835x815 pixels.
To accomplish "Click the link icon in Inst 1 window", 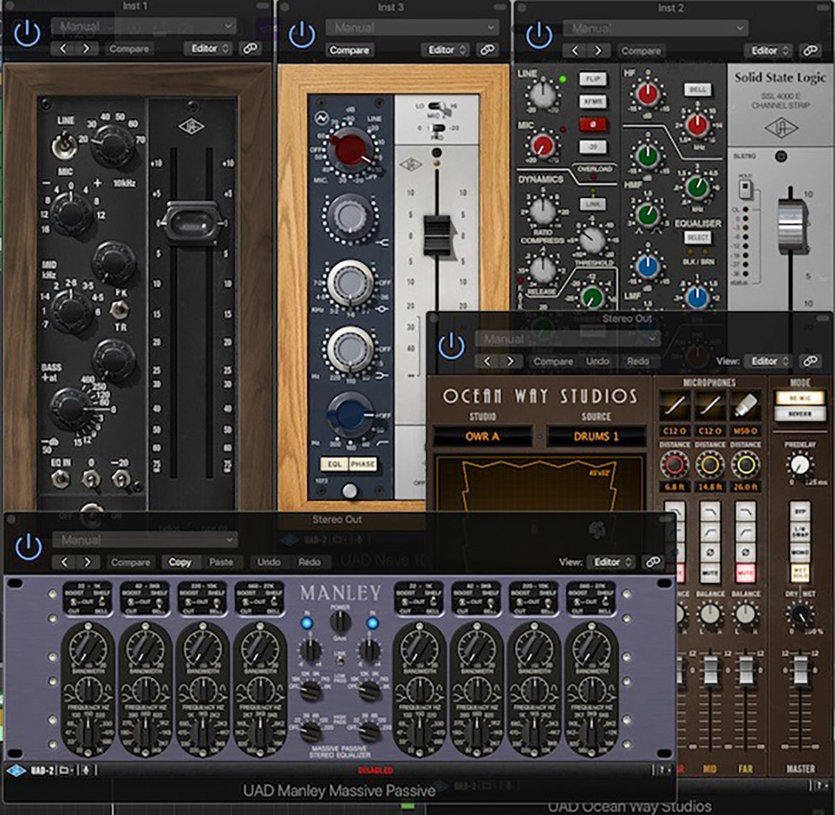I will pos(250,48).
